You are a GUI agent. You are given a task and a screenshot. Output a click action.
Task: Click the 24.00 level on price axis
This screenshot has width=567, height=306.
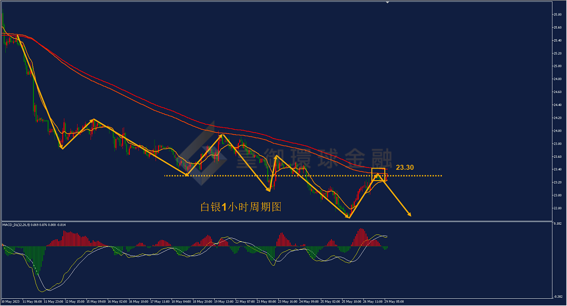click(557, 131)
